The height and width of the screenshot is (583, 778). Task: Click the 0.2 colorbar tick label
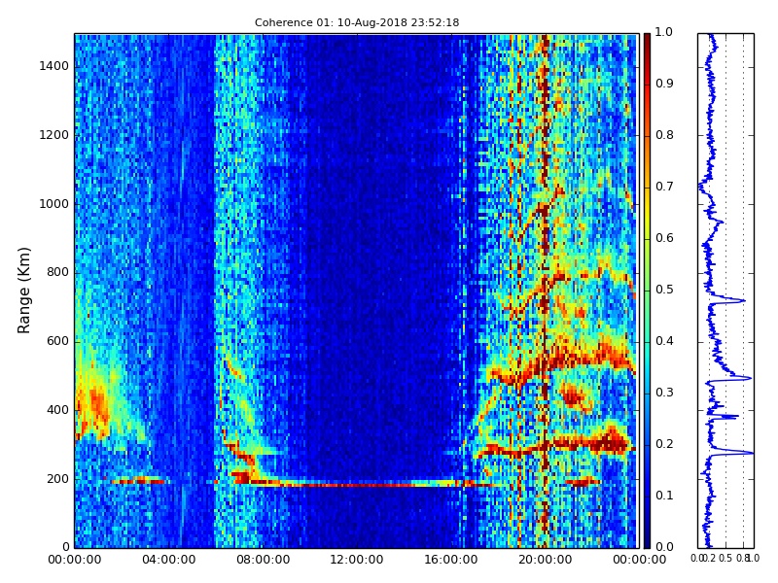point(664,444)
